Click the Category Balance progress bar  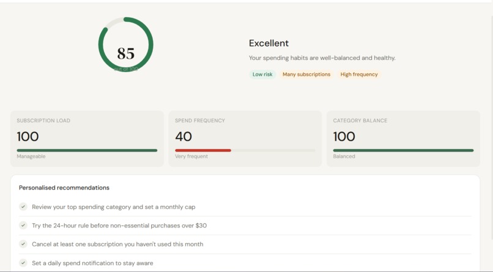(x=404, y=150)
